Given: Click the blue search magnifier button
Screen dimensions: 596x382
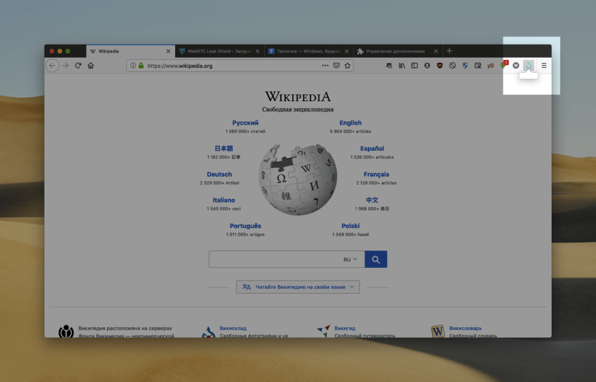Looking at the screenshot, I should coord(376,259).
